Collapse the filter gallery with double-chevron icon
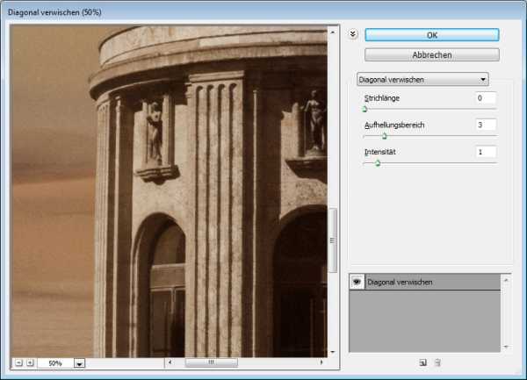 tap(353, 34)
